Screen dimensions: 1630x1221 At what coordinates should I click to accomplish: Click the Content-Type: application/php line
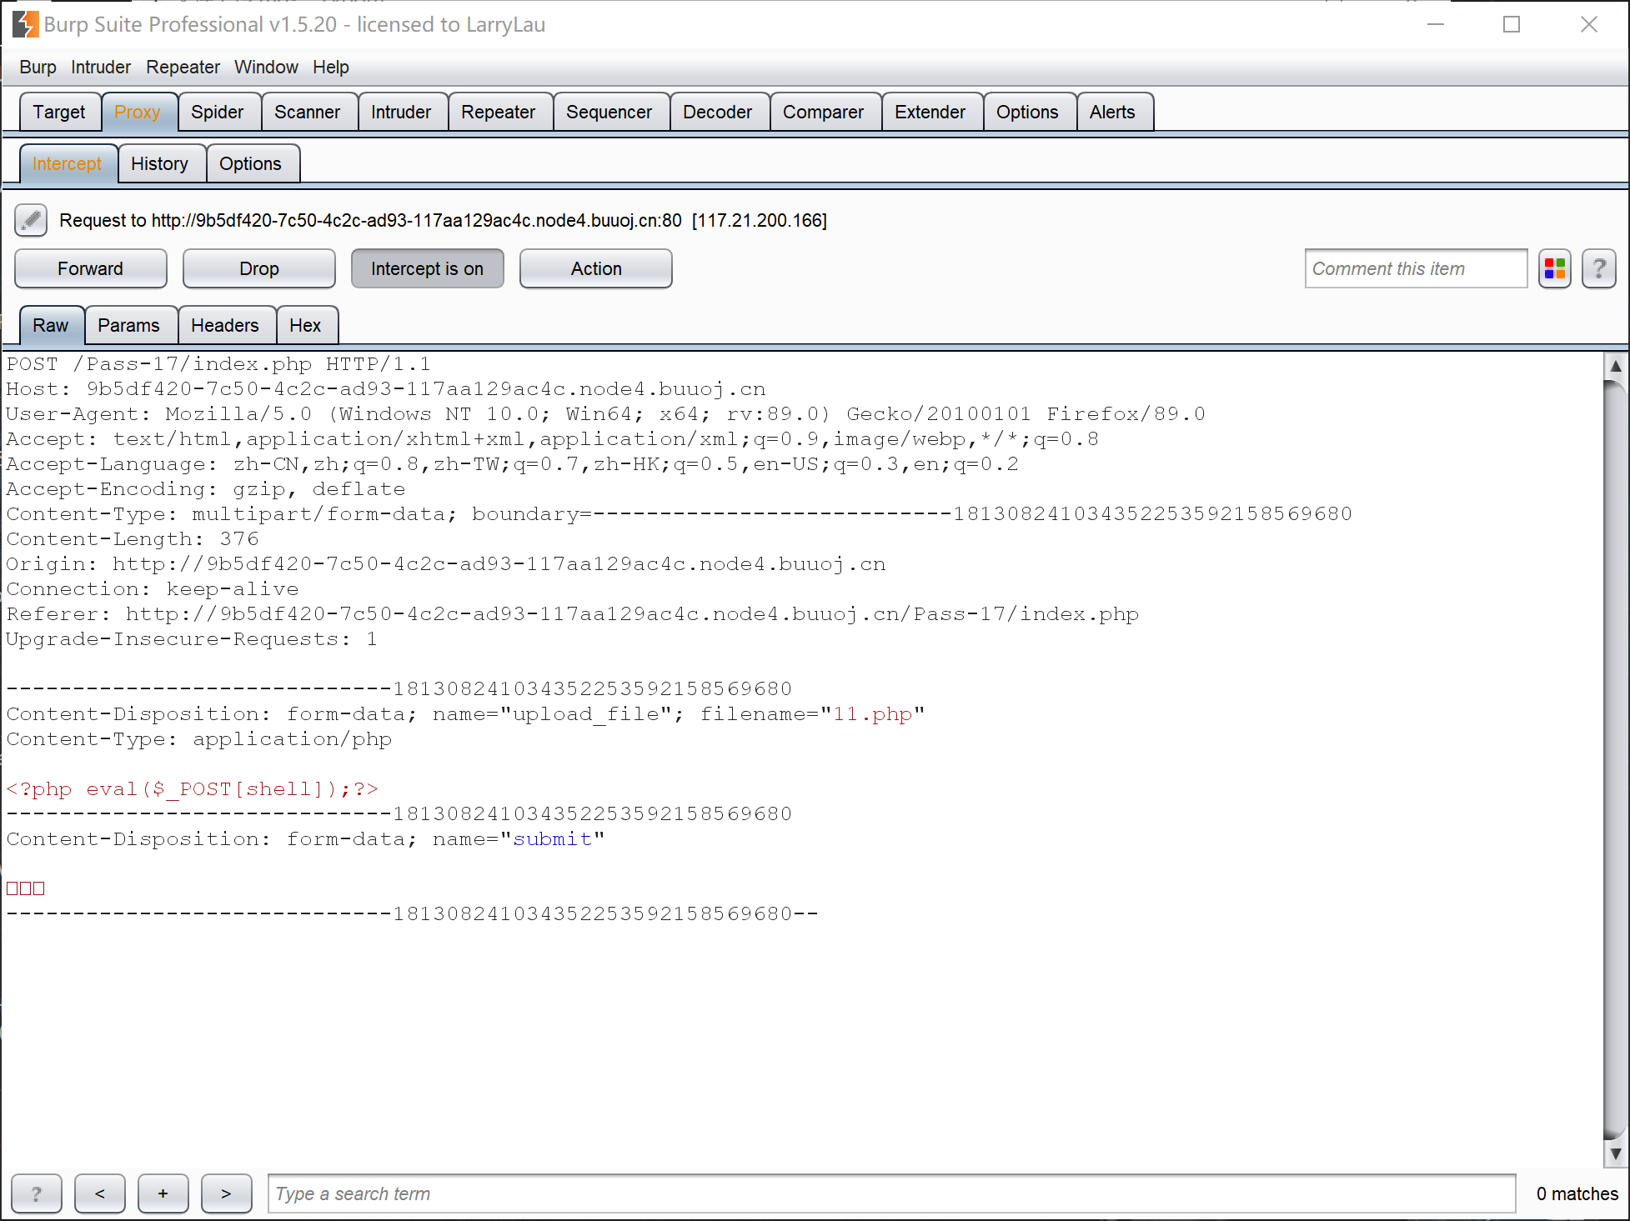point(199,739)
